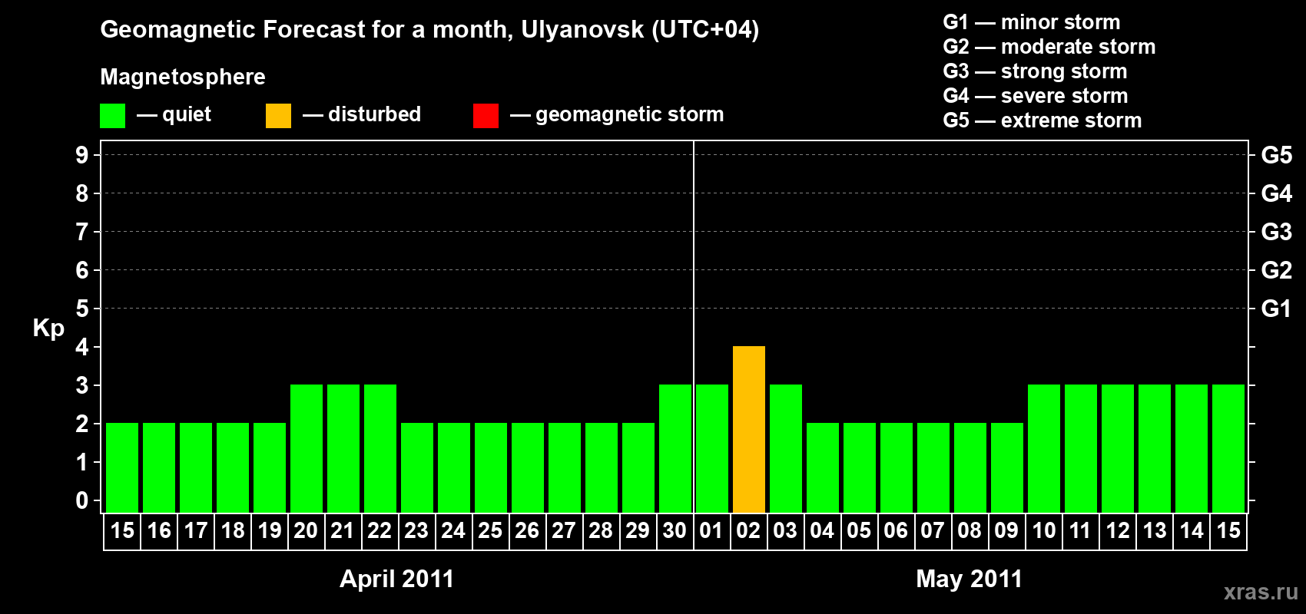Click the 'May 2011' month label

click(970, 579)
